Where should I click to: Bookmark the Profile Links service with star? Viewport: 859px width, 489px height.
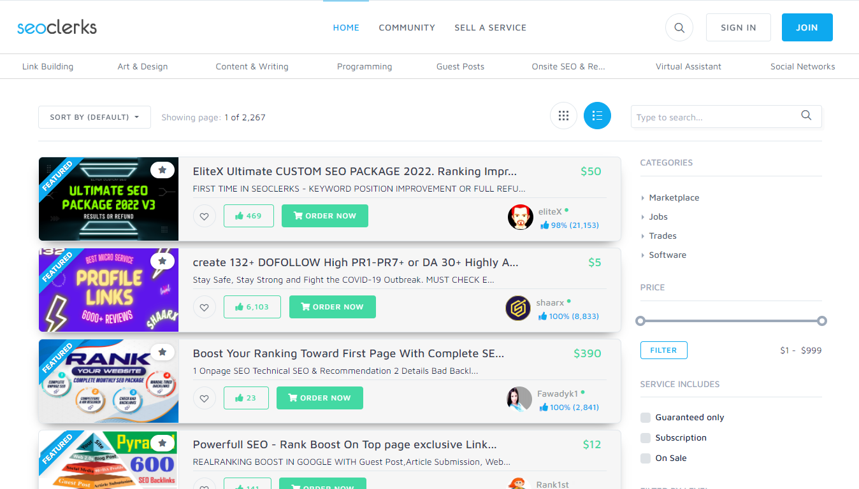pyautogui.click(x=162, y=261)
